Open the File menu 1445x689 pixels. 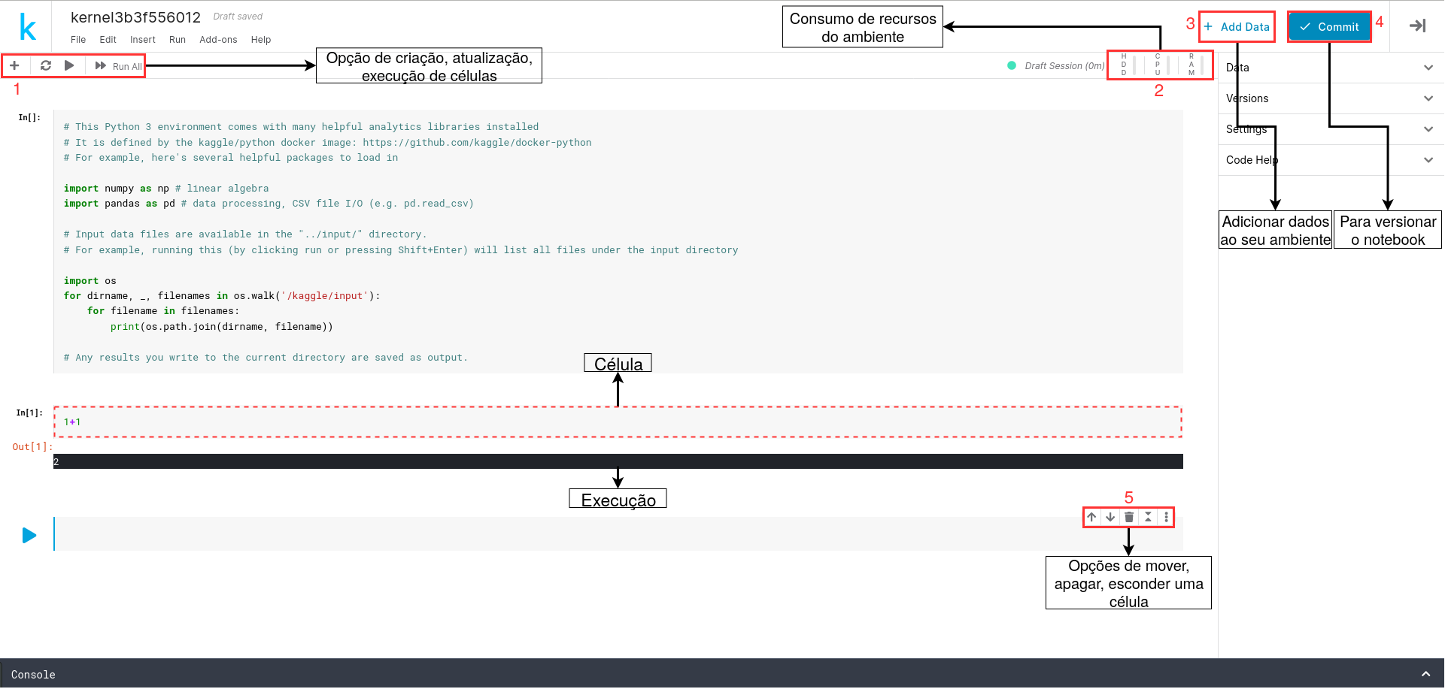click(x=78, y=40)
